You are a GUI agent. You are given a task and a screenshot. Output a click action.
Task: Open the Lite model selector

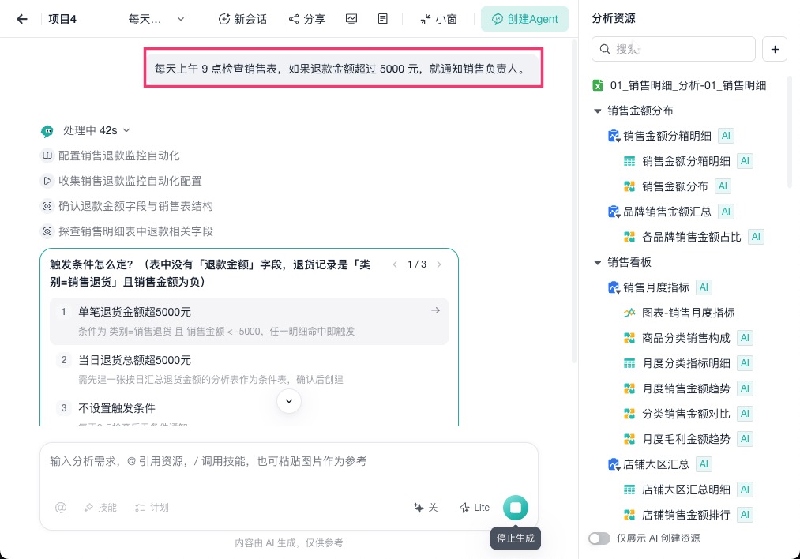[475, 508]
